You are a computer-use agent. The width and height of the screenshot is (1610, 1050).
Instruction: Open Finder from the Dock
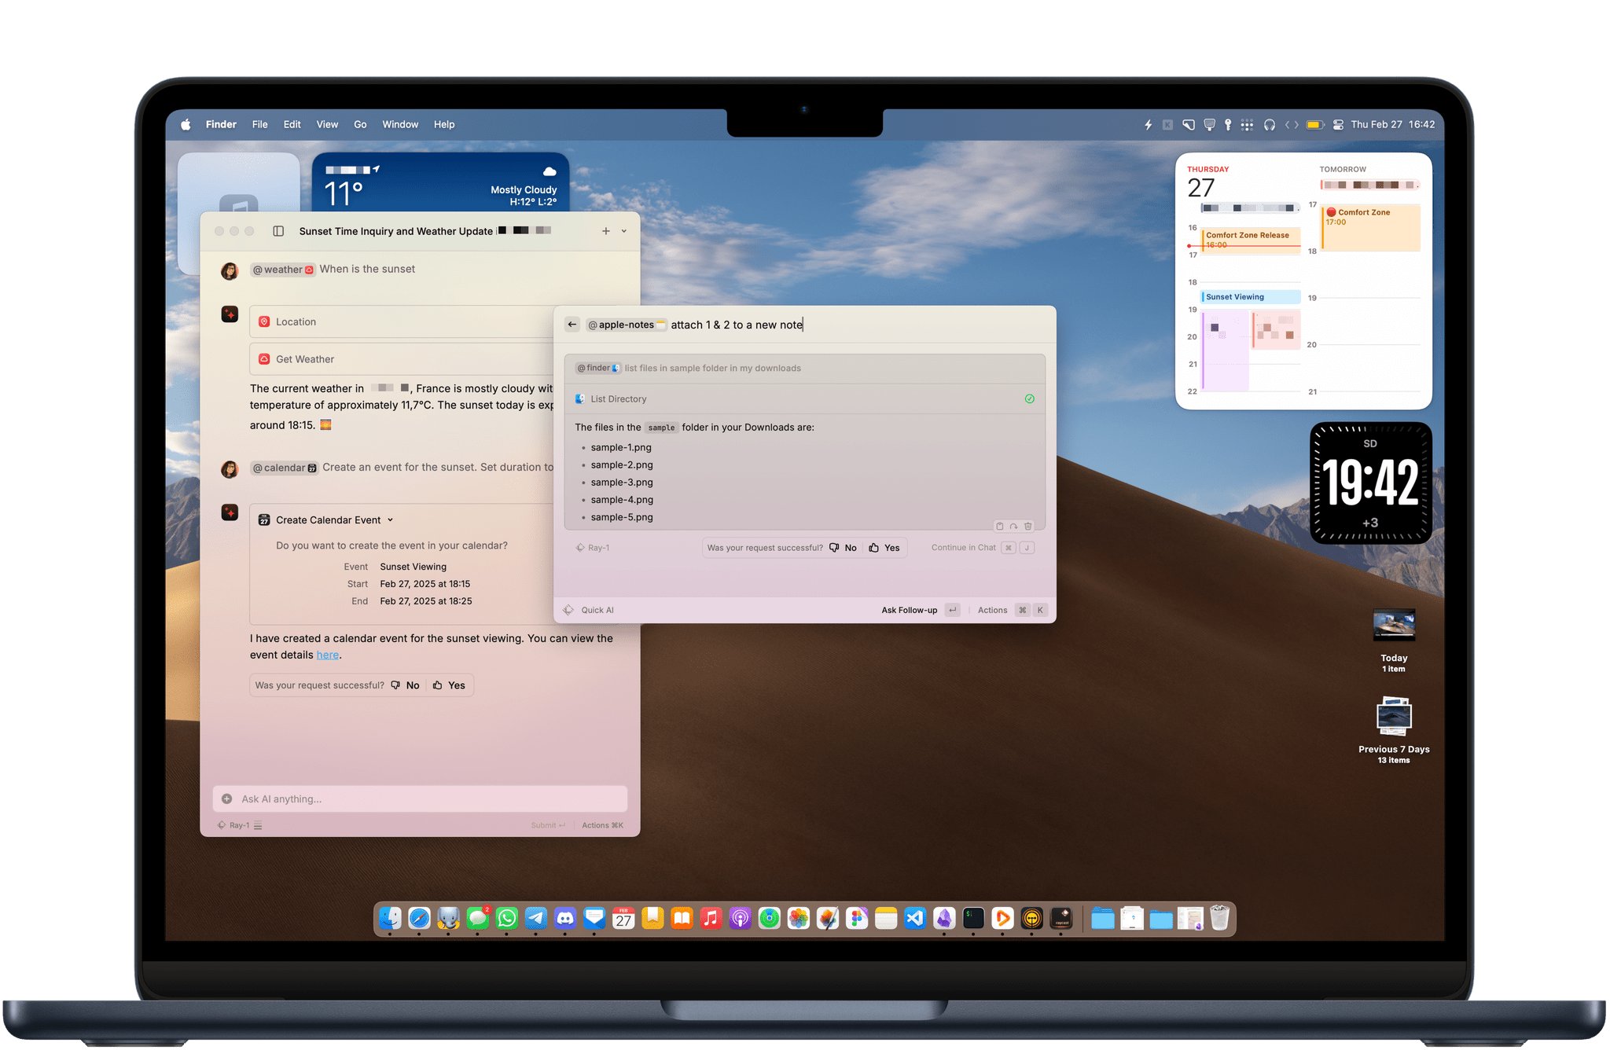(390, 918)
